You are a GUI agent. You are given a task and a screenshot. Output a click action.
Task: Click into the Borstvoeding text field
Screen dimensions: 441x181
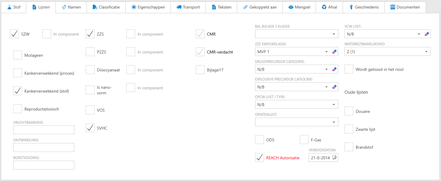(44, 165)
